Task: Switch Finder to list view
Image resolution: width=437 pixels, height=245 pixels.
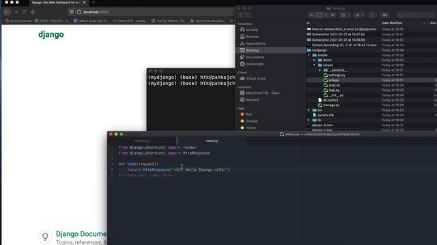Action: point(319,15)
